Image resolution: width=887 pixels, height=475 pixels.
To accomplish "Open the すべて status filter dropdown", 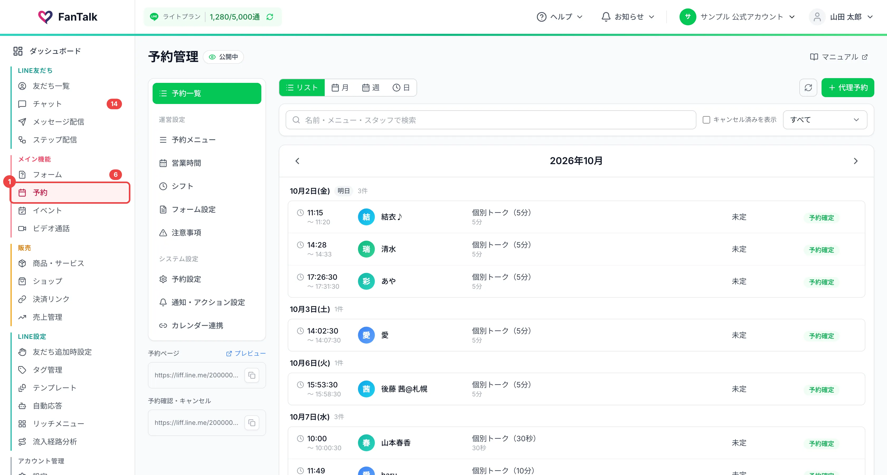I will 825,120.
